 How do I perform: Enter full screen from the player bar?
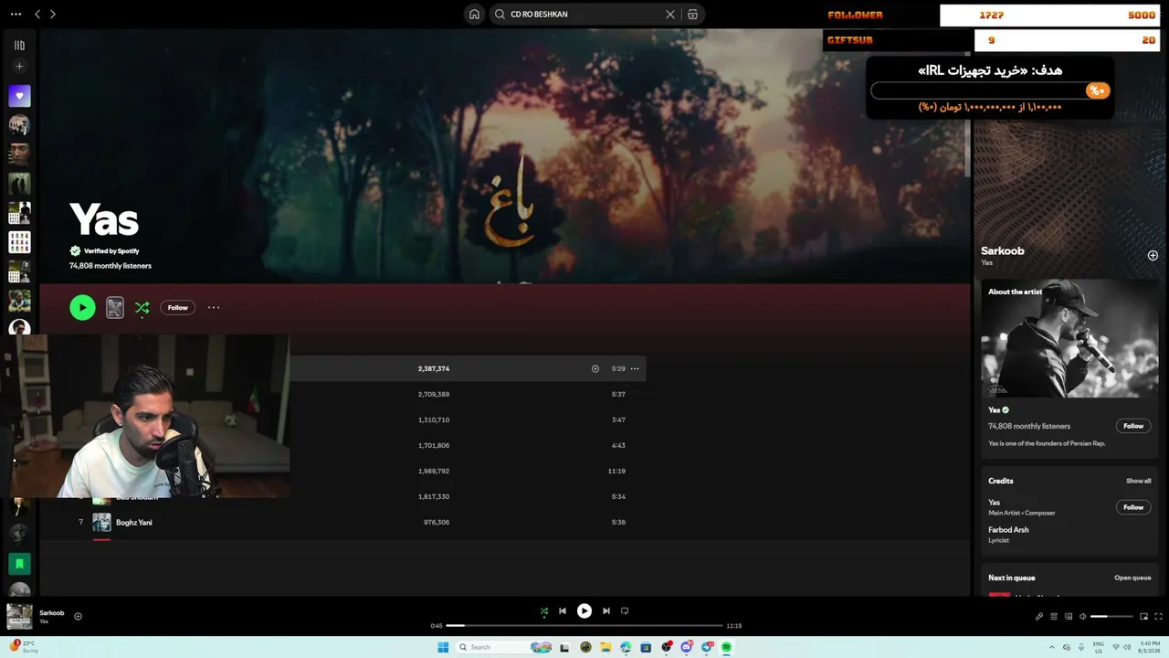[1159, 617]
